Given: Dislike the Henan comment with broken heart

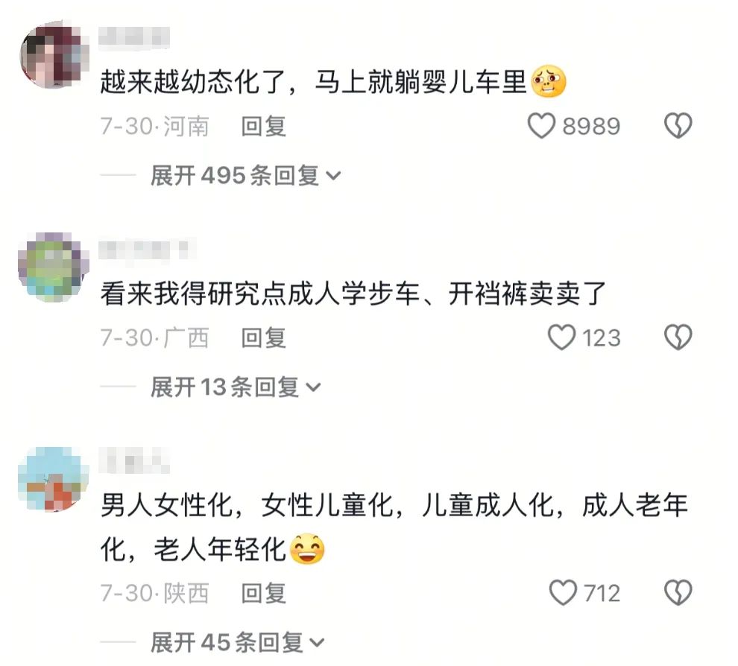Looking at the screenshot, I should click(678, 126).
